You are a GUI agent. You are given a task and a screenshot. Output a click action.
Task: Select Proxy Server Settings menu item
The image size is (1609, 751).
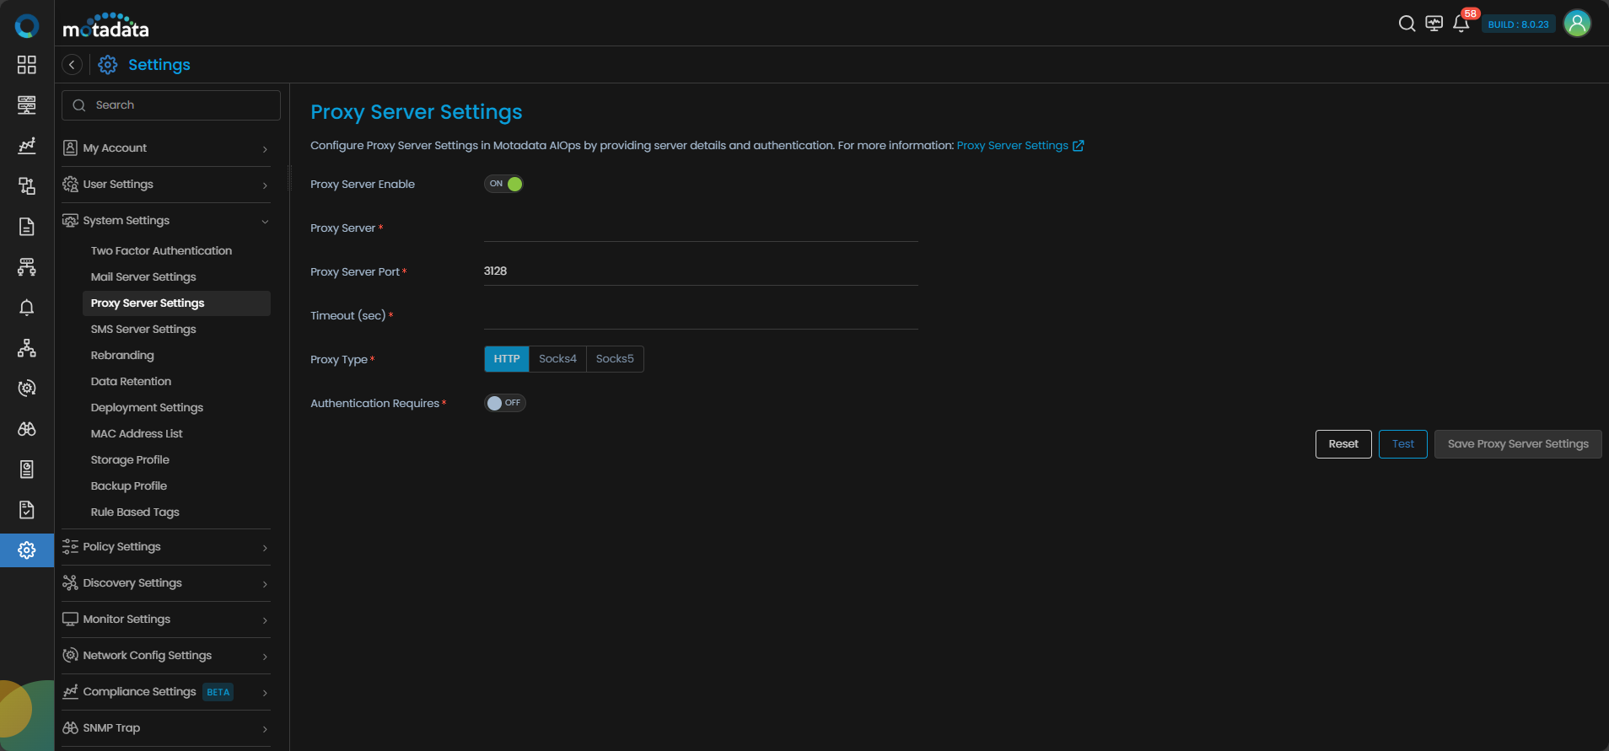(176, 303)
